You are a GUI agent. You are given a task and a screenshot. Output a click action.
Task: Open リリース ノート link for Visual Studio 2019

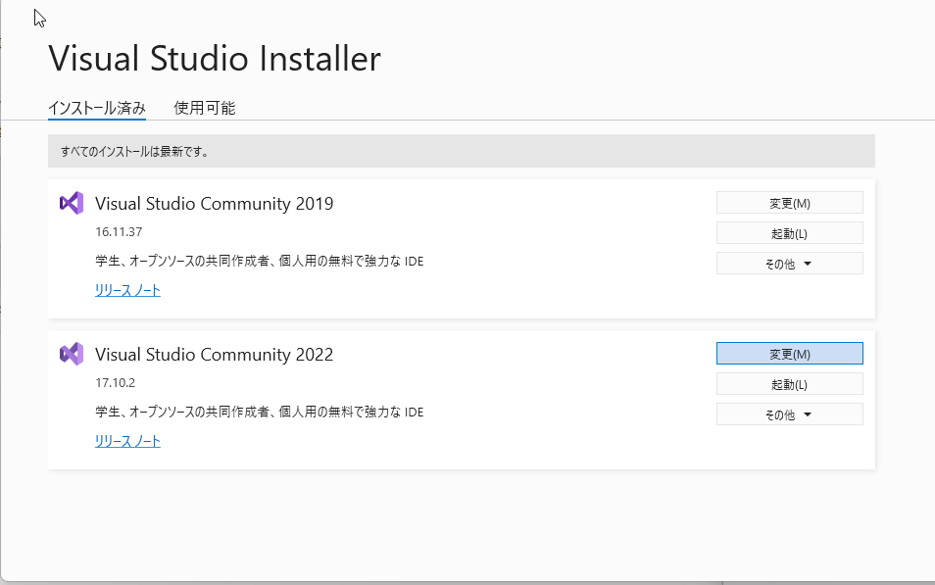click(x=127, y=290)
